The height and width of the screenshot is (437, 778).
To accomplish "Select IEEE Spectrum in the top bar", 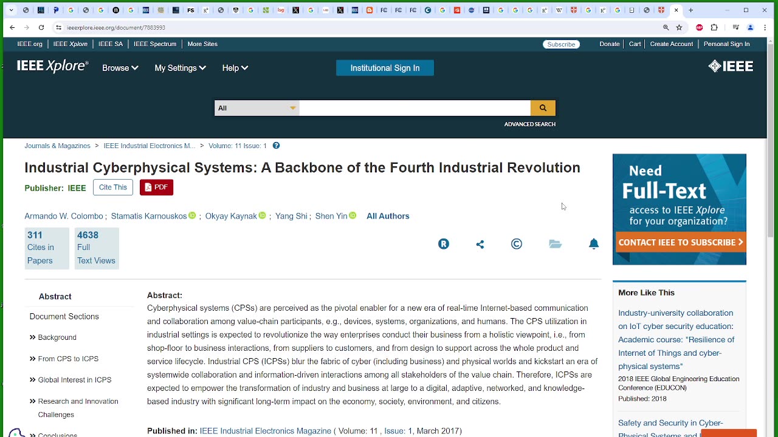I will 155,44.
